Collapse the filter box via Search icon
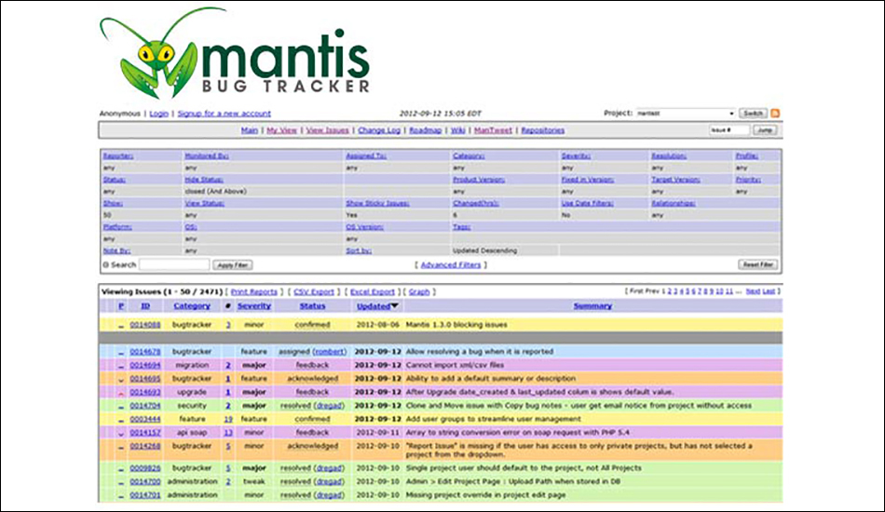The height and width of the screenshot is (512, 885). (105, 265)
